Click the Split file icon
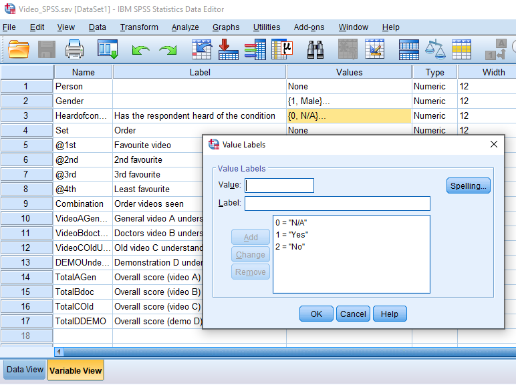Screen dimensions: 516x385 408,49
